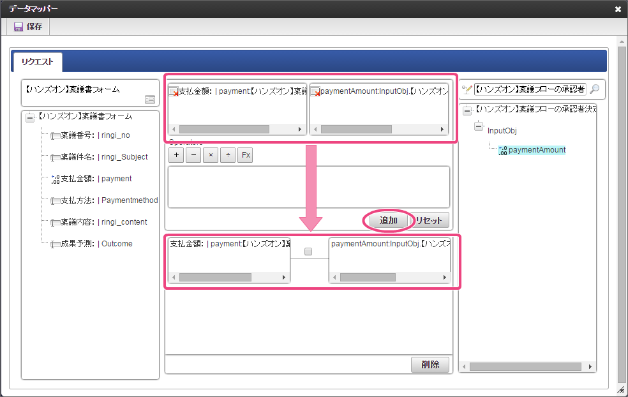Click the divide operator button
This screenshot has height=397, width=628.
[228, 155]
